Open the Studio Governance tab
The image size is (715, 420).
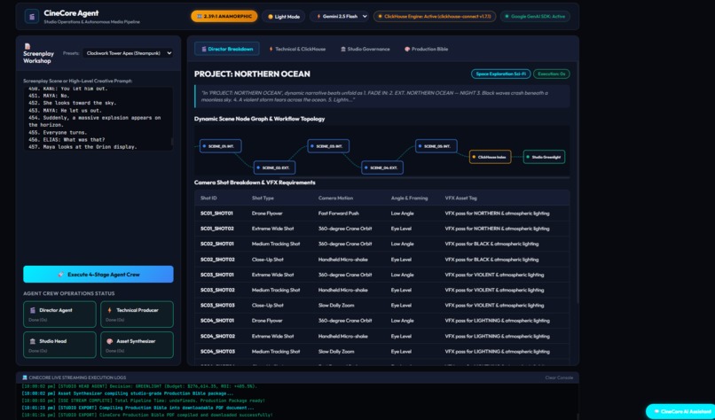click(365, 49)
